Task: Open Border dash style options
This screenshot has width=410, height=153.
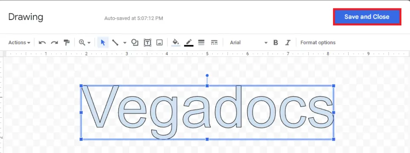Action: (214, 42)
